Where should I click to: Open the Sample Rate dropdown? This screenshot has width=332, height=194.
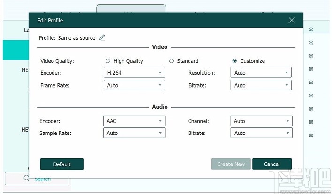click(134, 133)
